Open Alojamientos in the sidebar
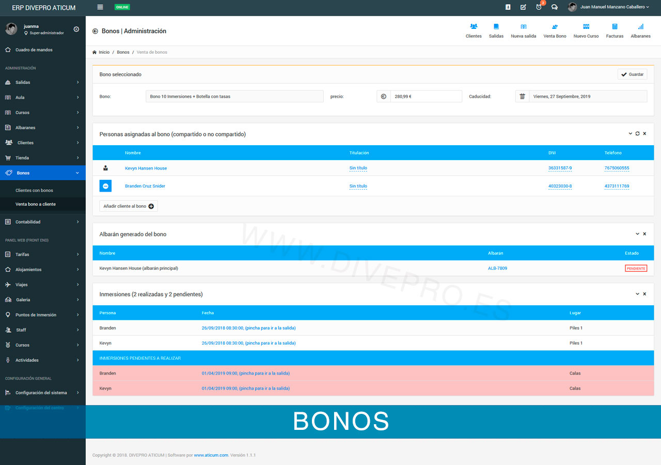Screen dimensions: 661x465 click(x=43, y=269)
